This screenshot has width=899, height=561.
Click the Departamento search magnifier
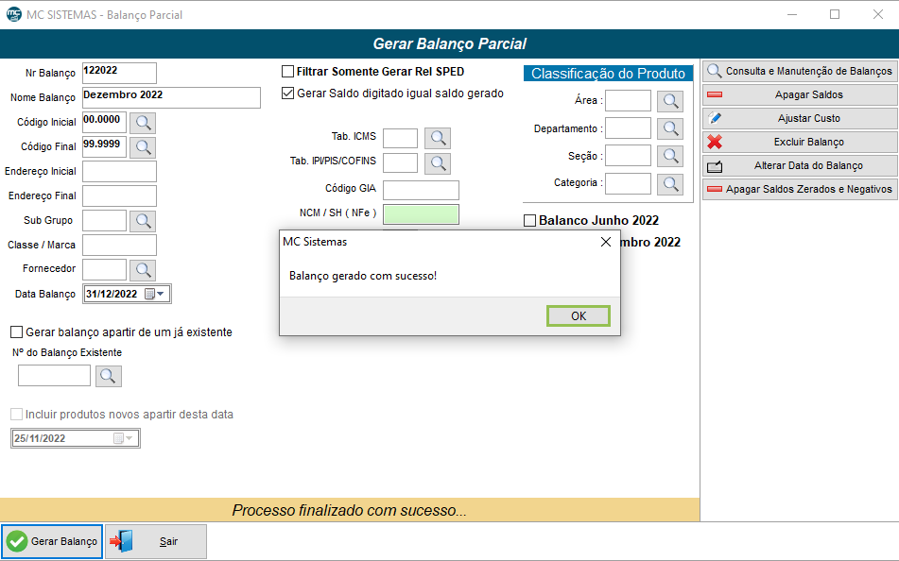coord(669,128)
